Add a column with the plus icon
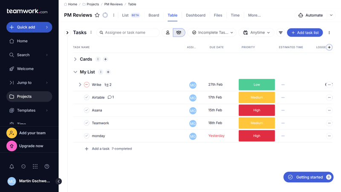Image resolution: width=341 pixels, height=192 pixels. pyautogui.click(x=329, y=47)
